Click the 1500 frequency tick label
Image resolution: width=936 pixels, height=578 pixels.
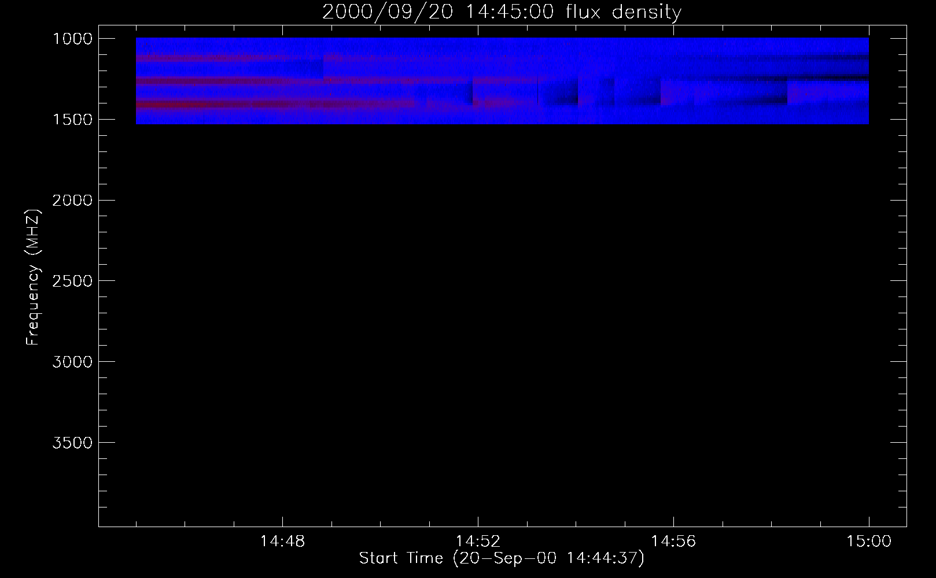click(x=72, y=120)
